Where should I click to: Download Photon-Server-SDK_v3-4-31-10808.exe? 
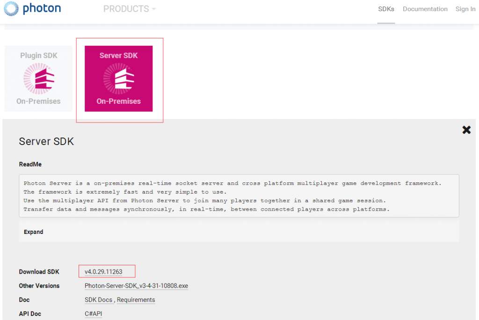(x=136, y=286)
